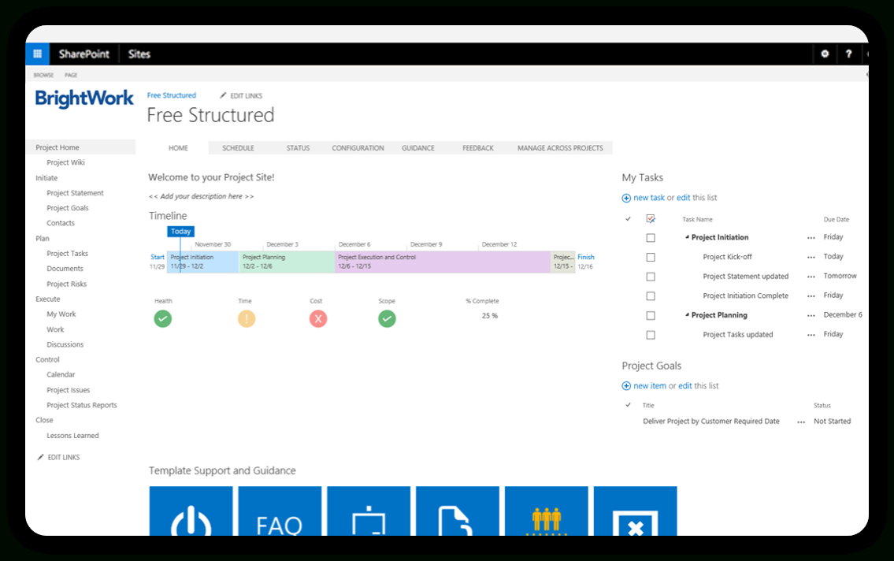
Task: Click the plus icon next to new task
Action: (x=626, y=198)
